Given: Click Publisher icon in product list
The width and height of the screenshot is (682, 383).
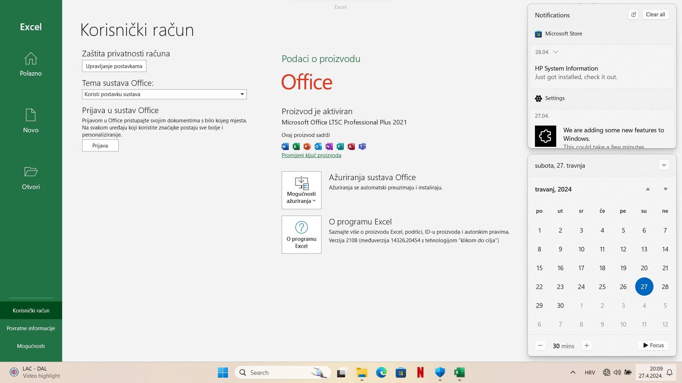Looking at the screenshot, I should (x=340, y=146).
